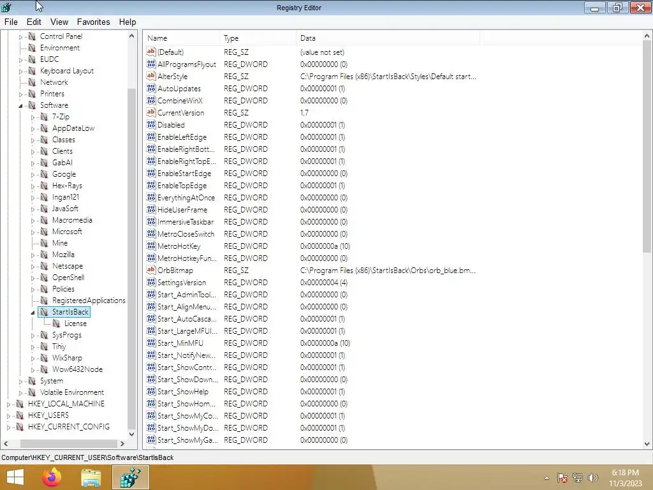Click the HKEY_USERS hive folder icon
The width and height of the screenshot is (653, 490).
tap(20, 415)
